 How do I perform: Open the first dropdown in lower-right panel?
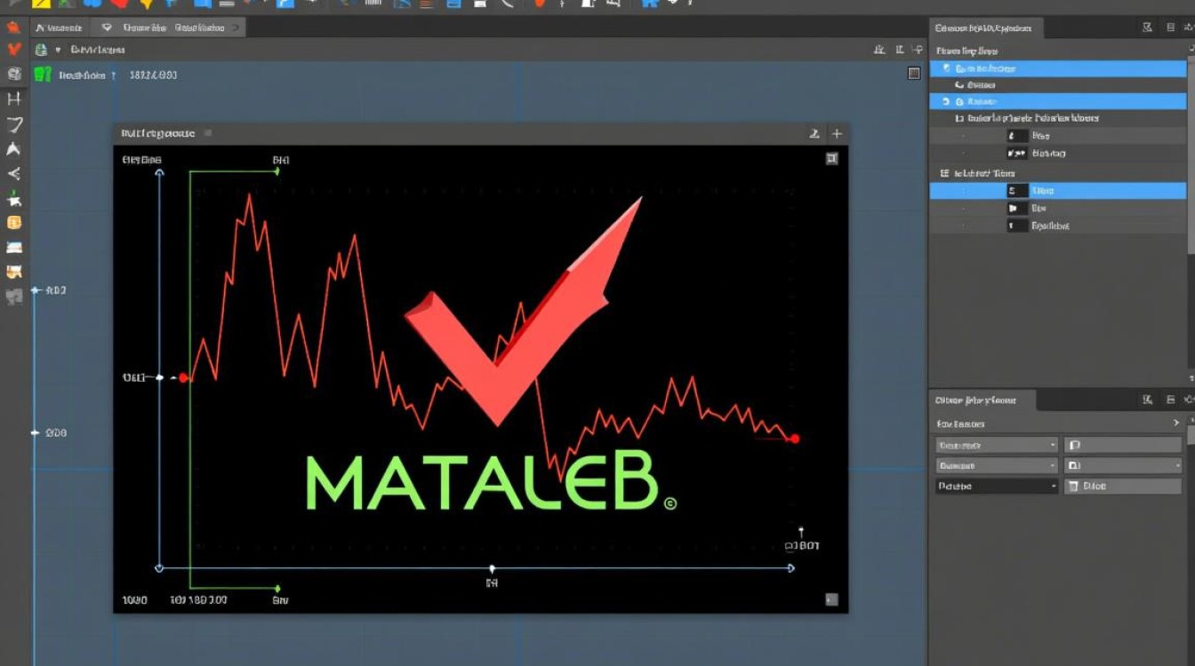[x=996, y=445]
